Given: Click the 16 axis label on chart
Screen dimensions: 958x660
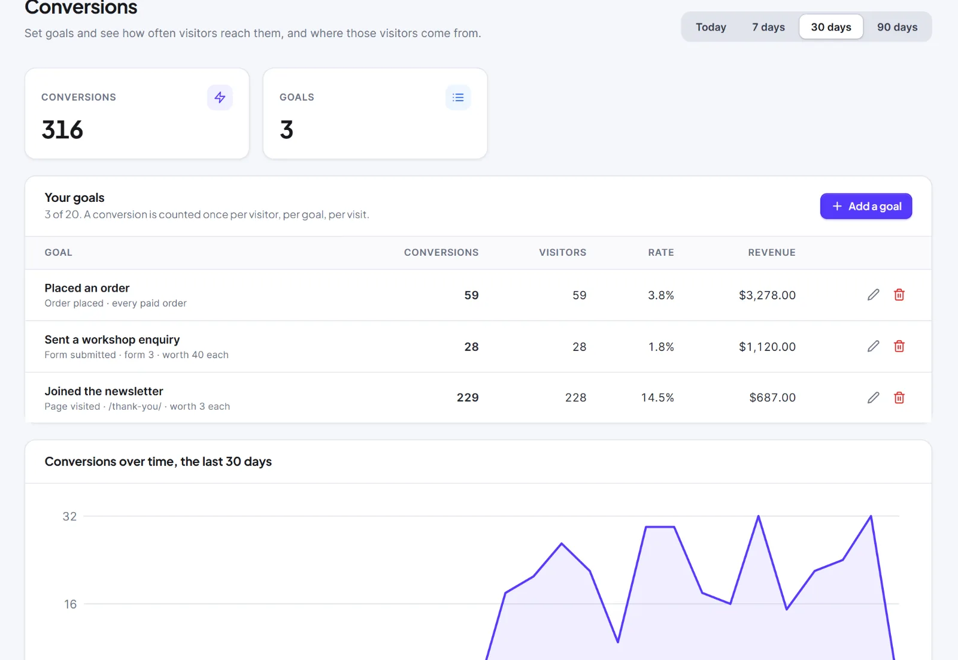Looking at the screenshot, I should [71, 604].
